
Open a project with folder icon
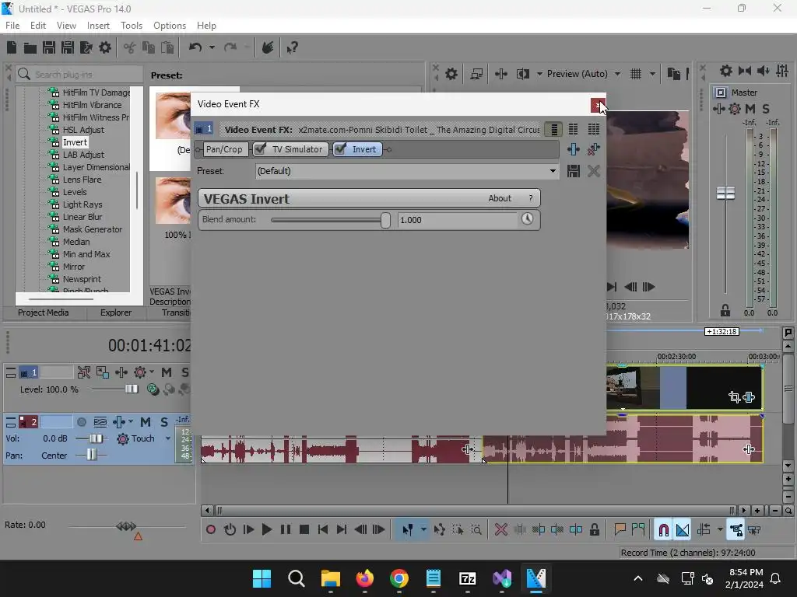tap(30, 47)
